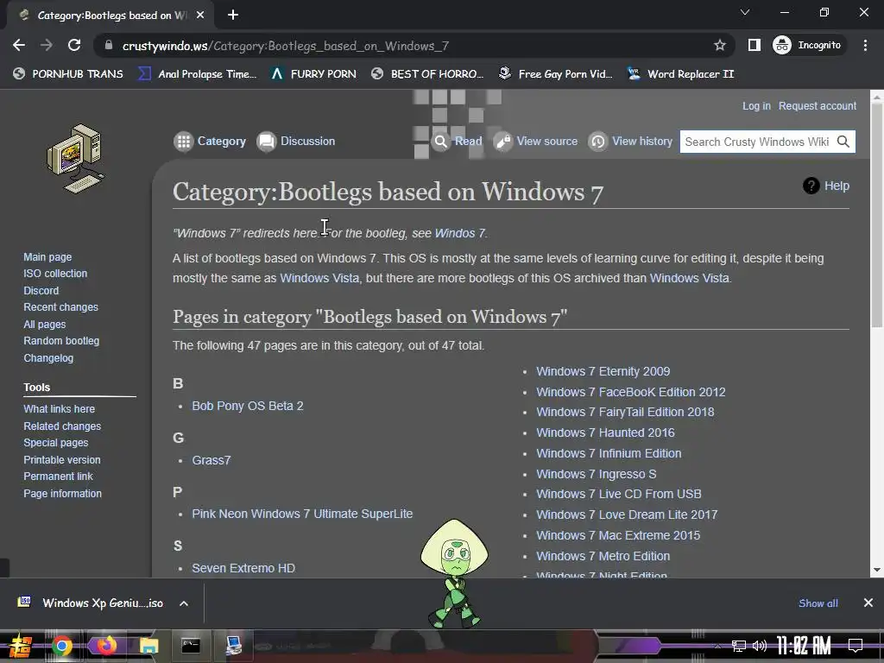Open the Word Replacer II bookmark
This screenshot has width=884, height=663.
[x=680, y=74]
